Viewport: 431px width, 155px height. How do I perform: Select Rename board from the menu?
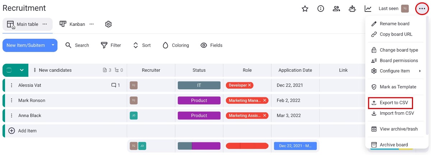tap(395, 24)
